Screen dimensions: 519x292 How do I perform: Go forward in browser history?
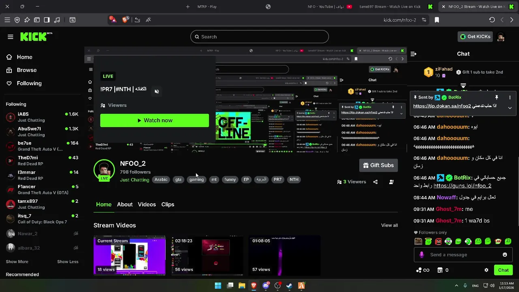pyautogui.click(x=512, y=20)
